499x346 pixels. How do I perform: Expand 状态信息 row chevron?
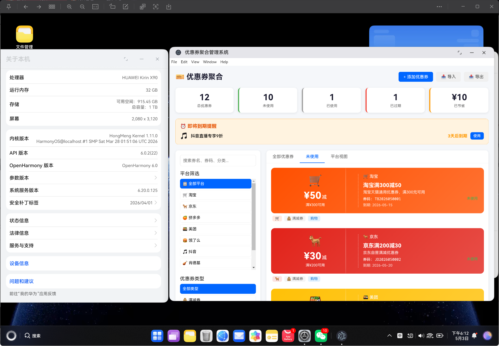[x=156, y=221]
